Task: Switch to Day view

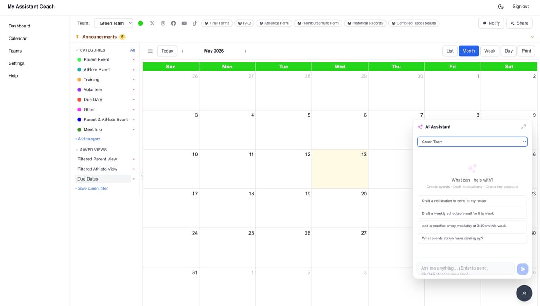Action: coord(508,51)
